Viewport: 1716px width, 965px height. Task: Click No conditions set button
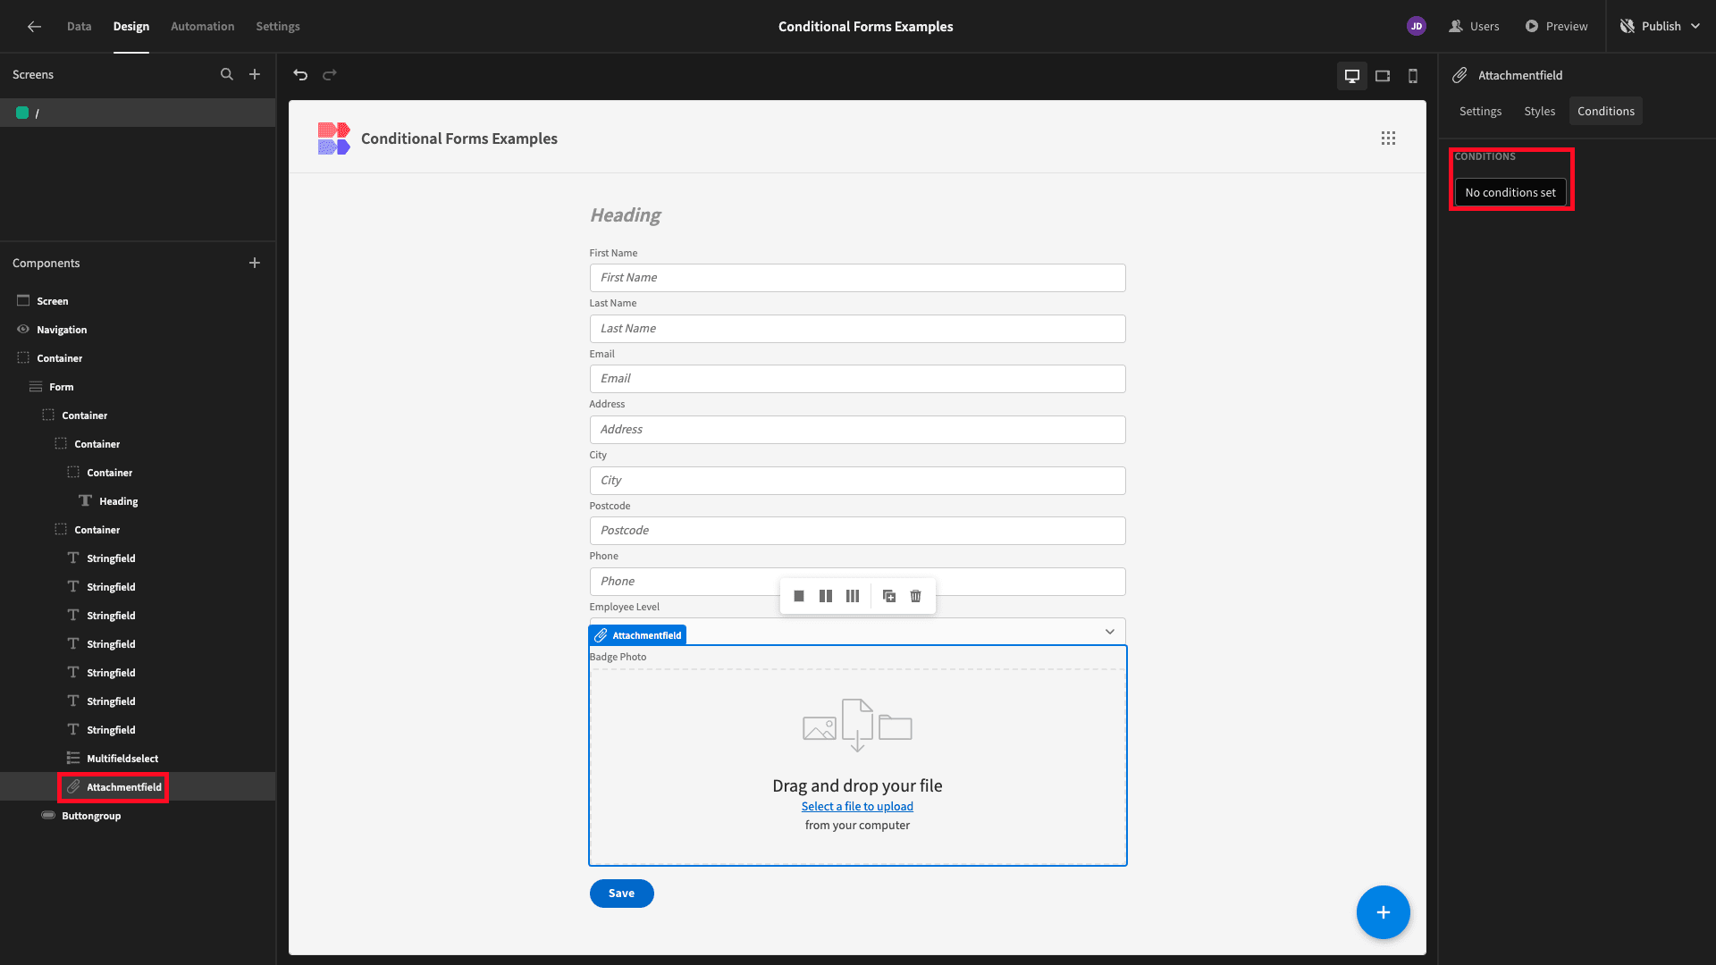coord(1510,192)
